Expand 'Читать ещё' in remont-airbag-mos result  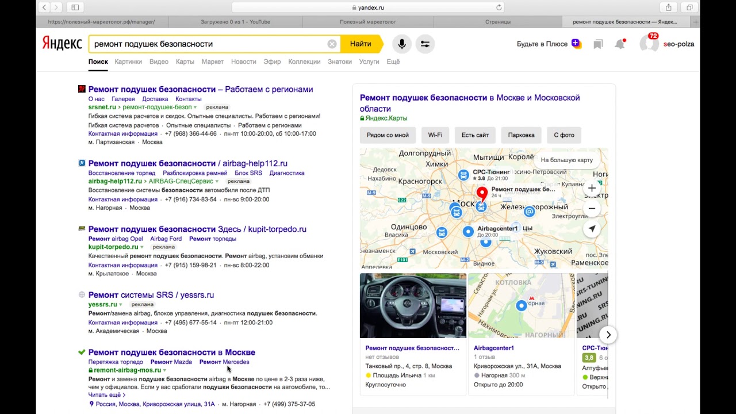(x=106, y=395)
